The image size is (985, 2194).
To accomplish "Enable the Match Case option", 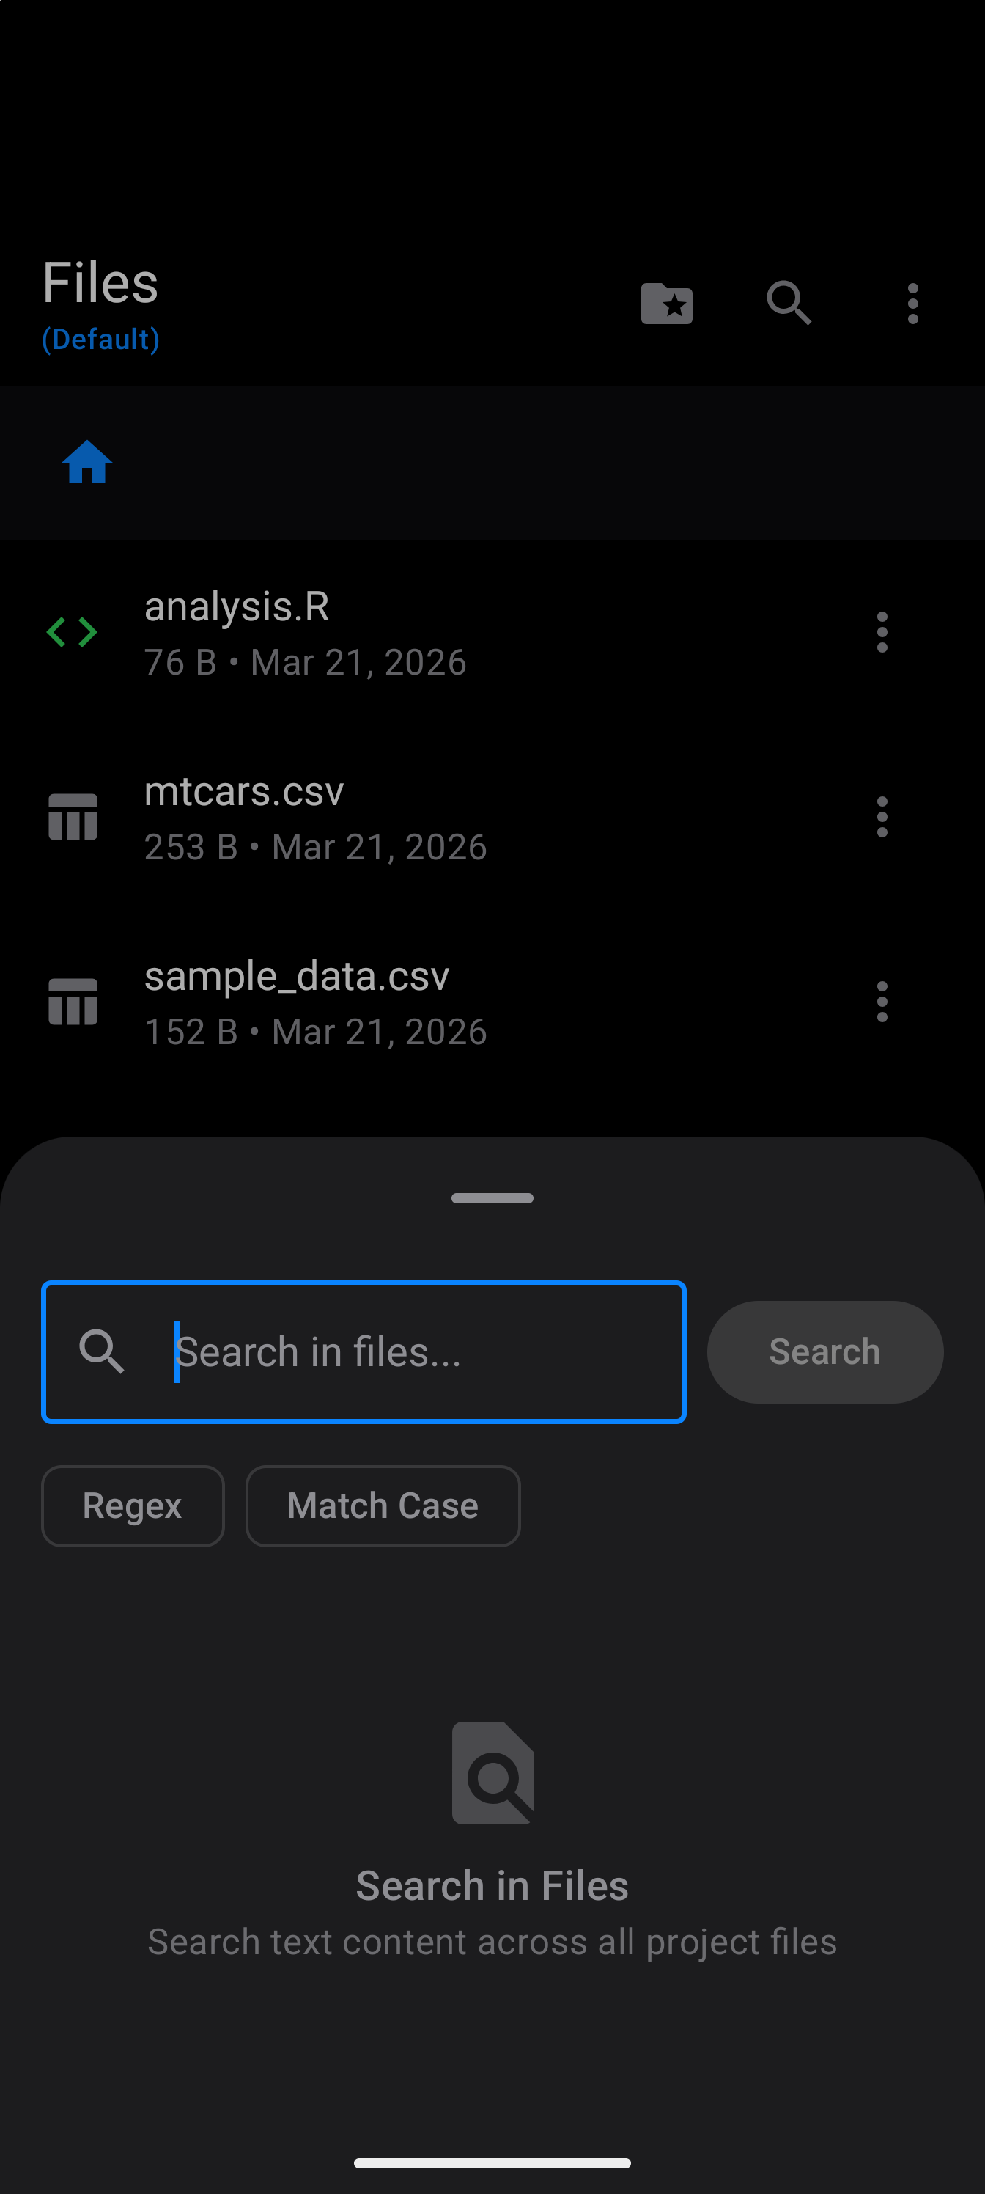I will pos(383,1506).
